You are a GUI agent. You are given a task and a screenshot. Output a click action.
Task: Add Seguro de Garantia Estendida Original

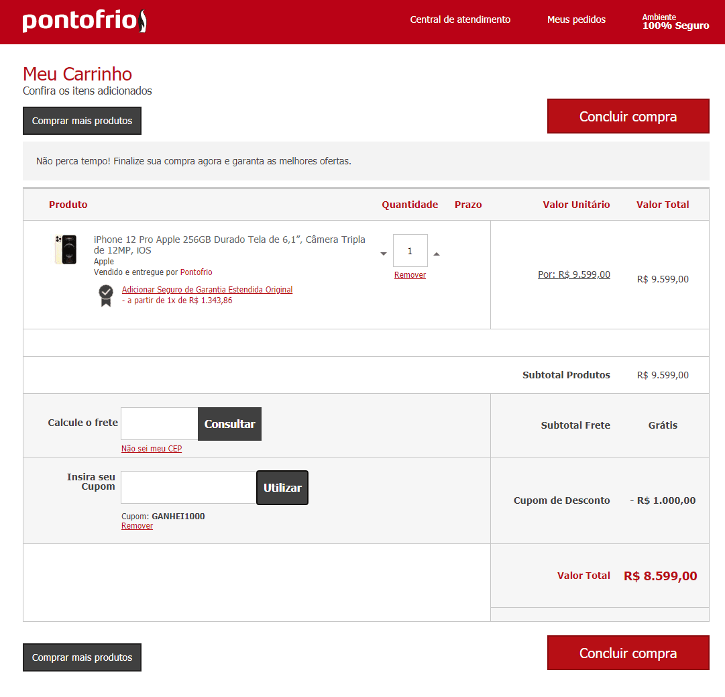[x=207, y=290]
